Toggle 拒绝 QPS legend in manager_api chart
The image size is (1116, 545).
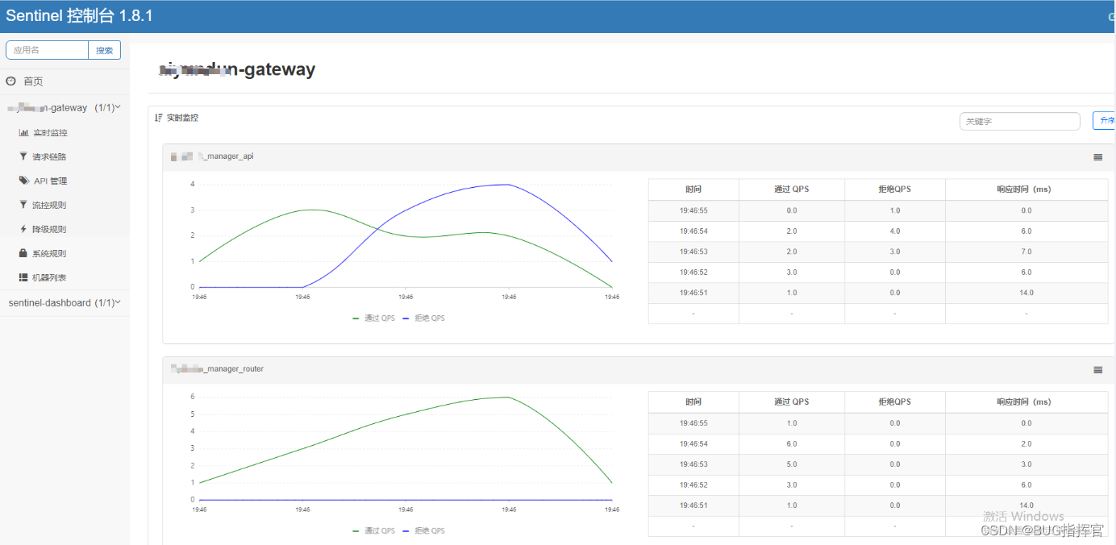point(424,318)
